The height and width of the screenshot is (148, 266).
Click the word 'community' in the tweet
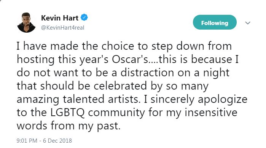click(x=116, y=113)
